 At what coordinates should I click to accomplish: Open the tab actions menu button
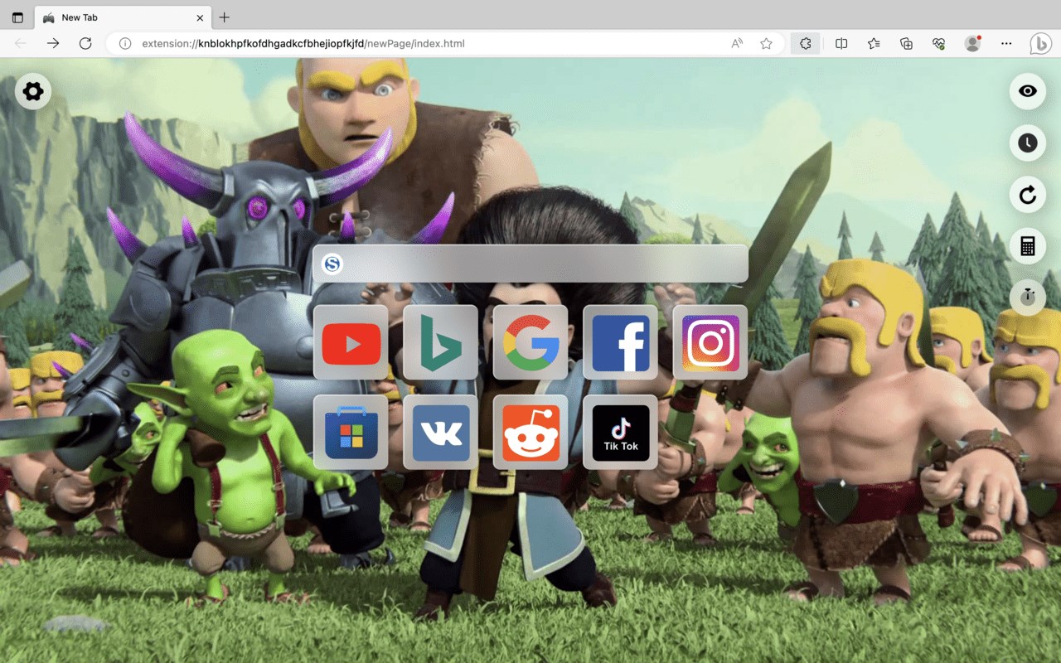click(17, 17)
